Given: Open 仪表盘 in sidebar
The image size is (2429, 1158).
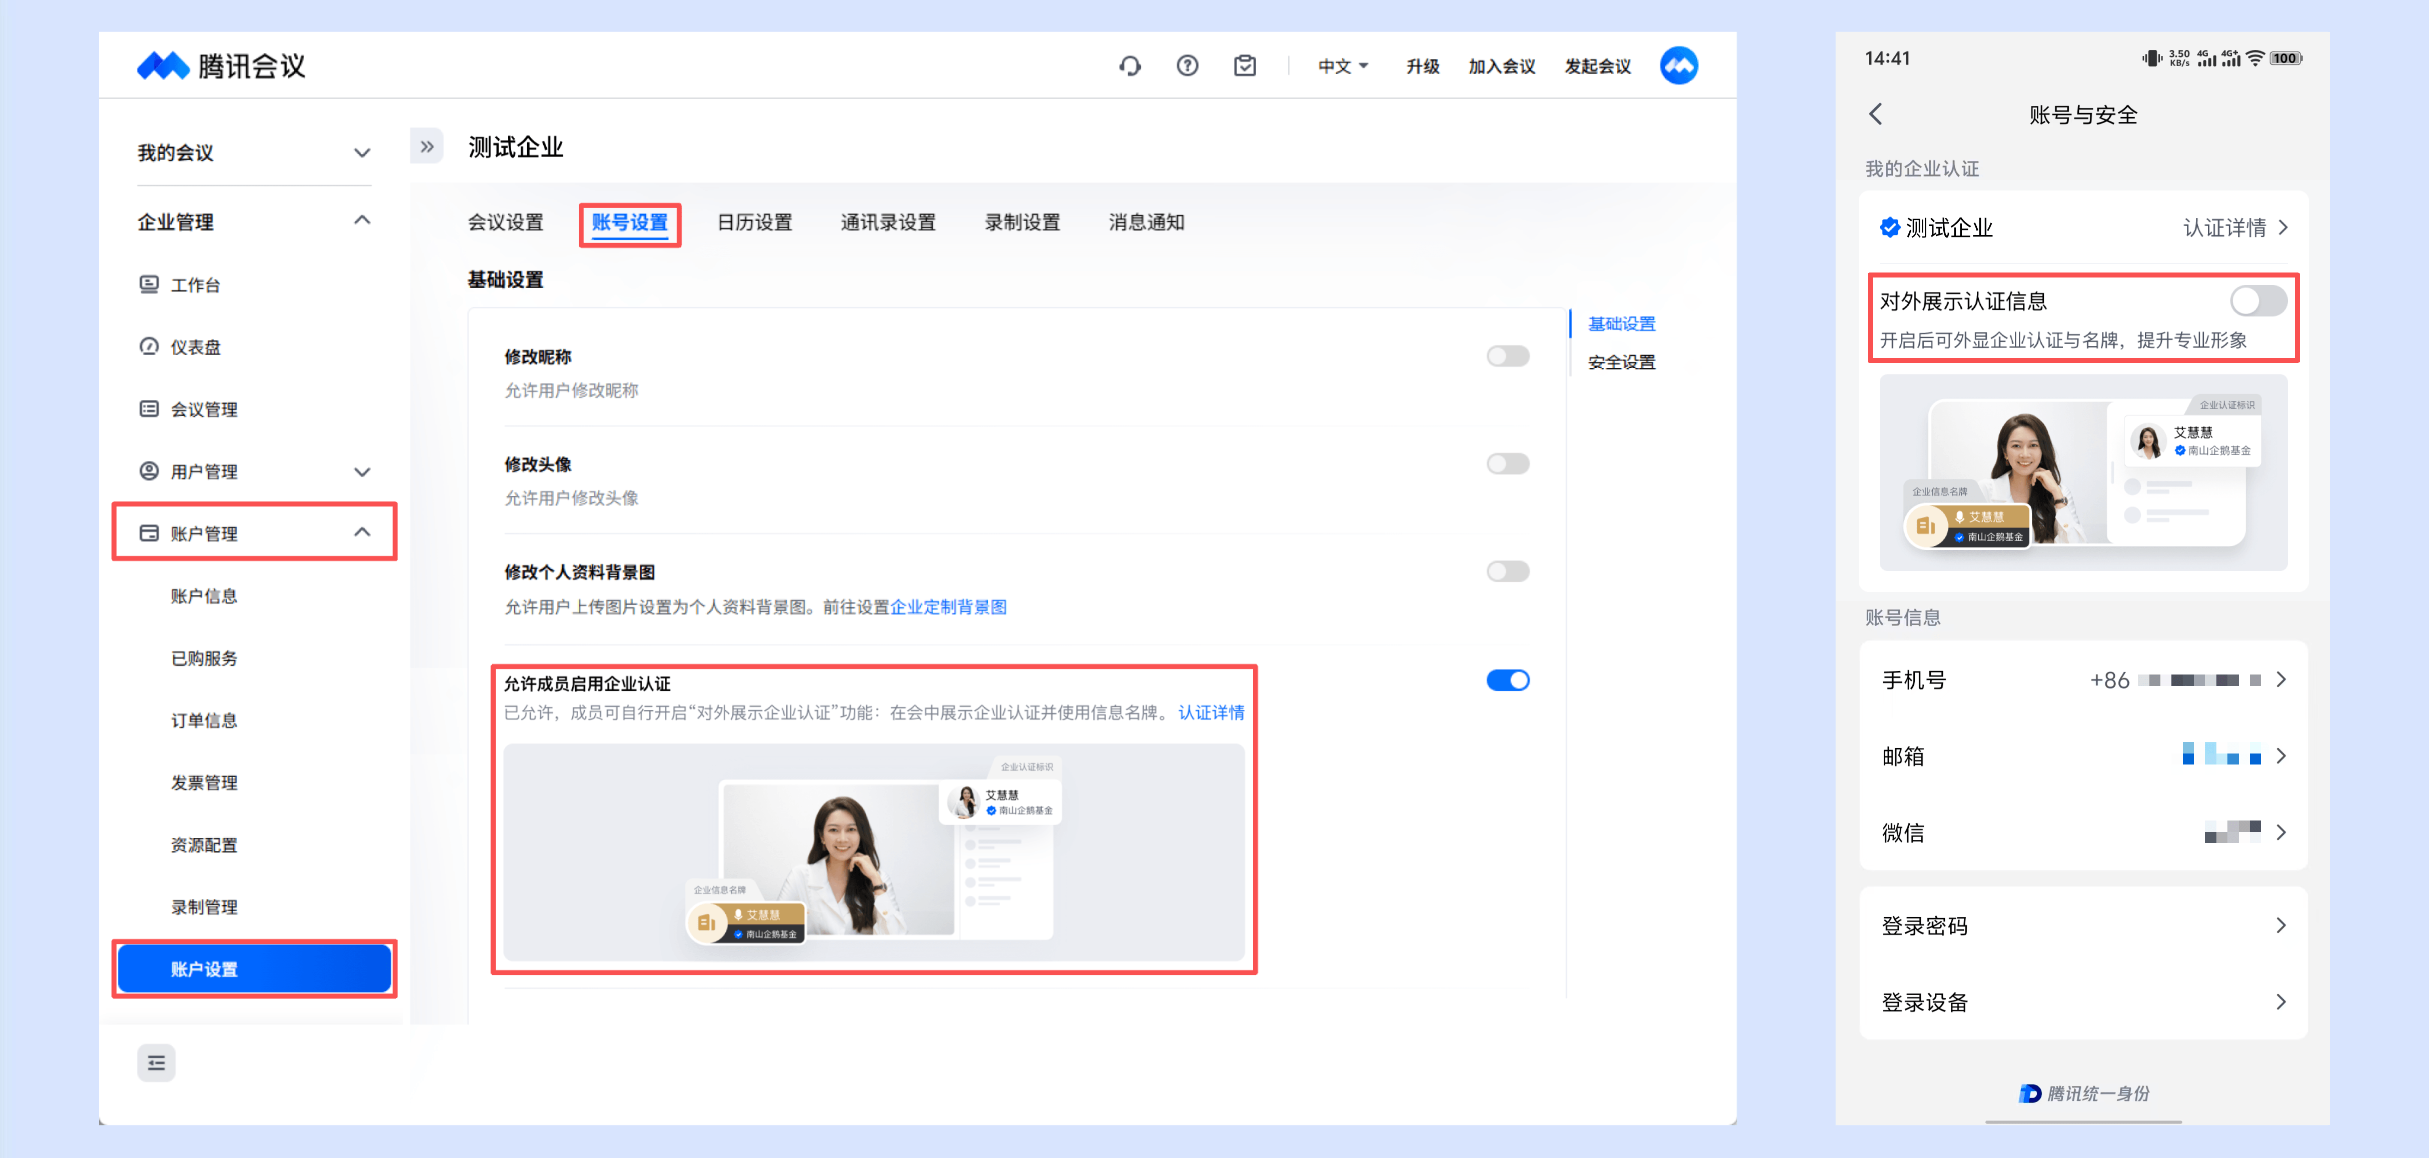Looking at the screenshot, I should tap(195, 346).
